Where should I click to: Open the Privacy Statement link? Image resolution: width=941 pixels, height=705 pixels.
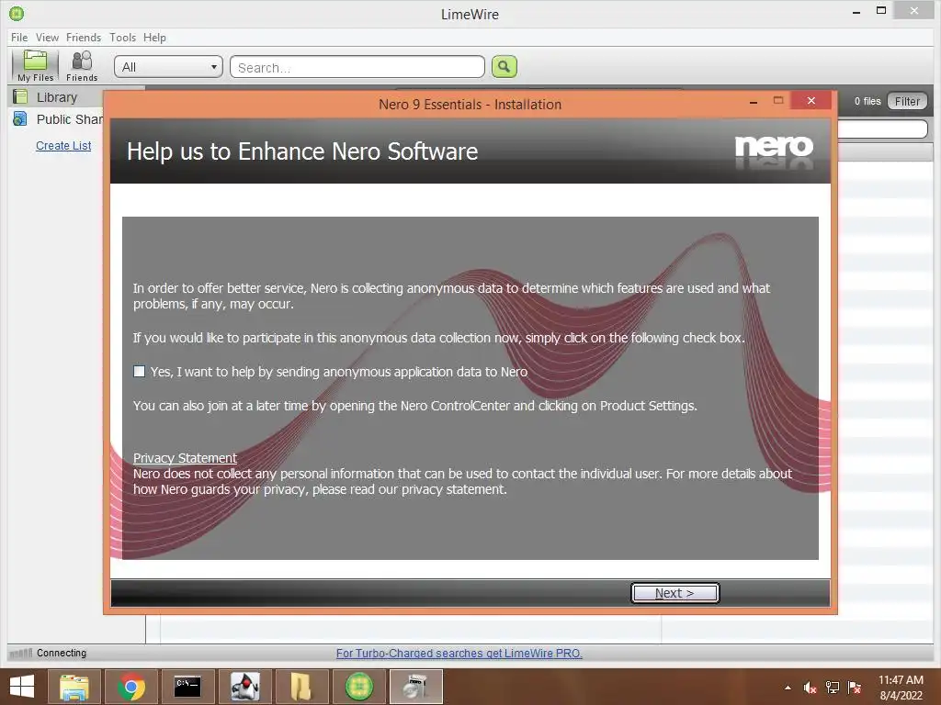pyautogui.click(x=185, y=458)
